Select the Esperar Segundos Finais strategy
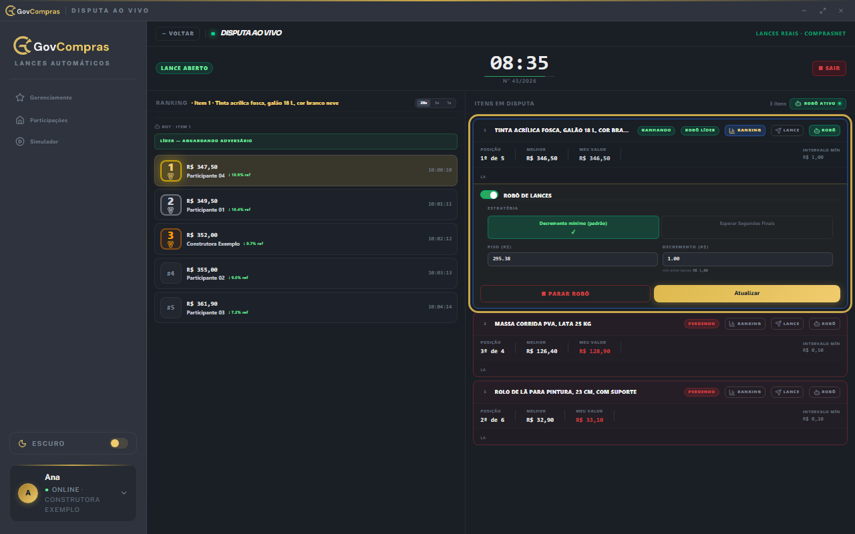The image size is (855, 534). point(747,227)
